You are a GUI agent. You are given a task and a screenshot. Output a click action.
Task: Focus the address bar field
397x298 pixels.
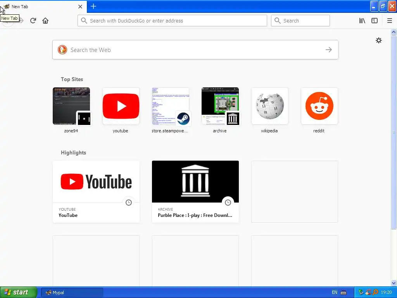tap(172, 21)
